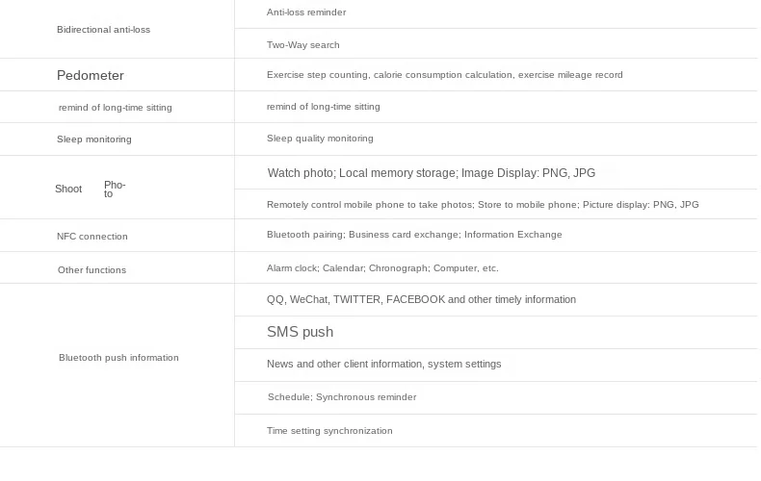Select the Bluetooth push information label
The image size is (761, 481).
click(x=118, y=358)
